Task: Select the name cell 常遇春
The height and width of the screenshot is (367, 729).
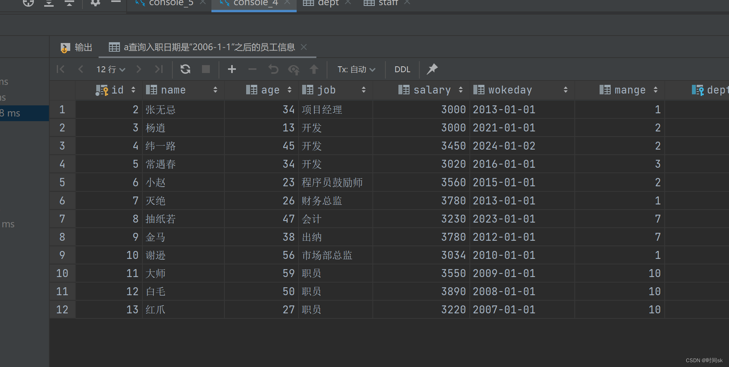Action: (x=183, y=164)
